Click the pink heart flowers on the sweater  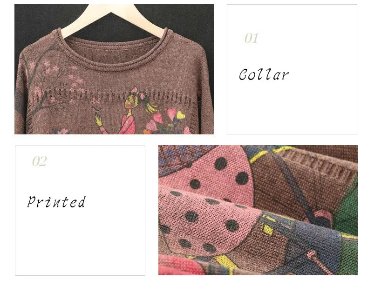[x=165, y=122]
